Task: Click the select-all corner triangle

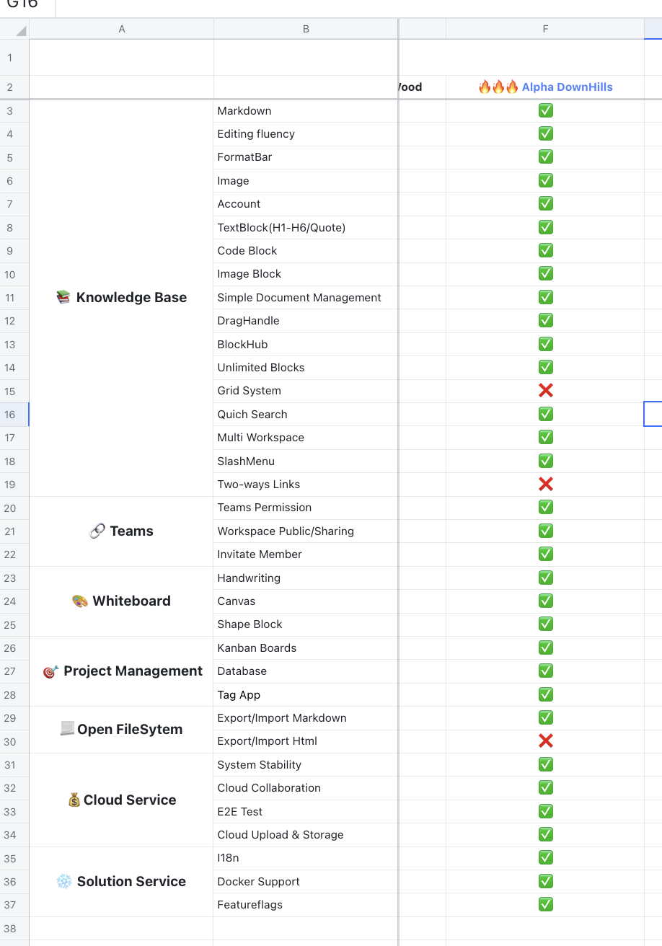Action: (20, 30)
